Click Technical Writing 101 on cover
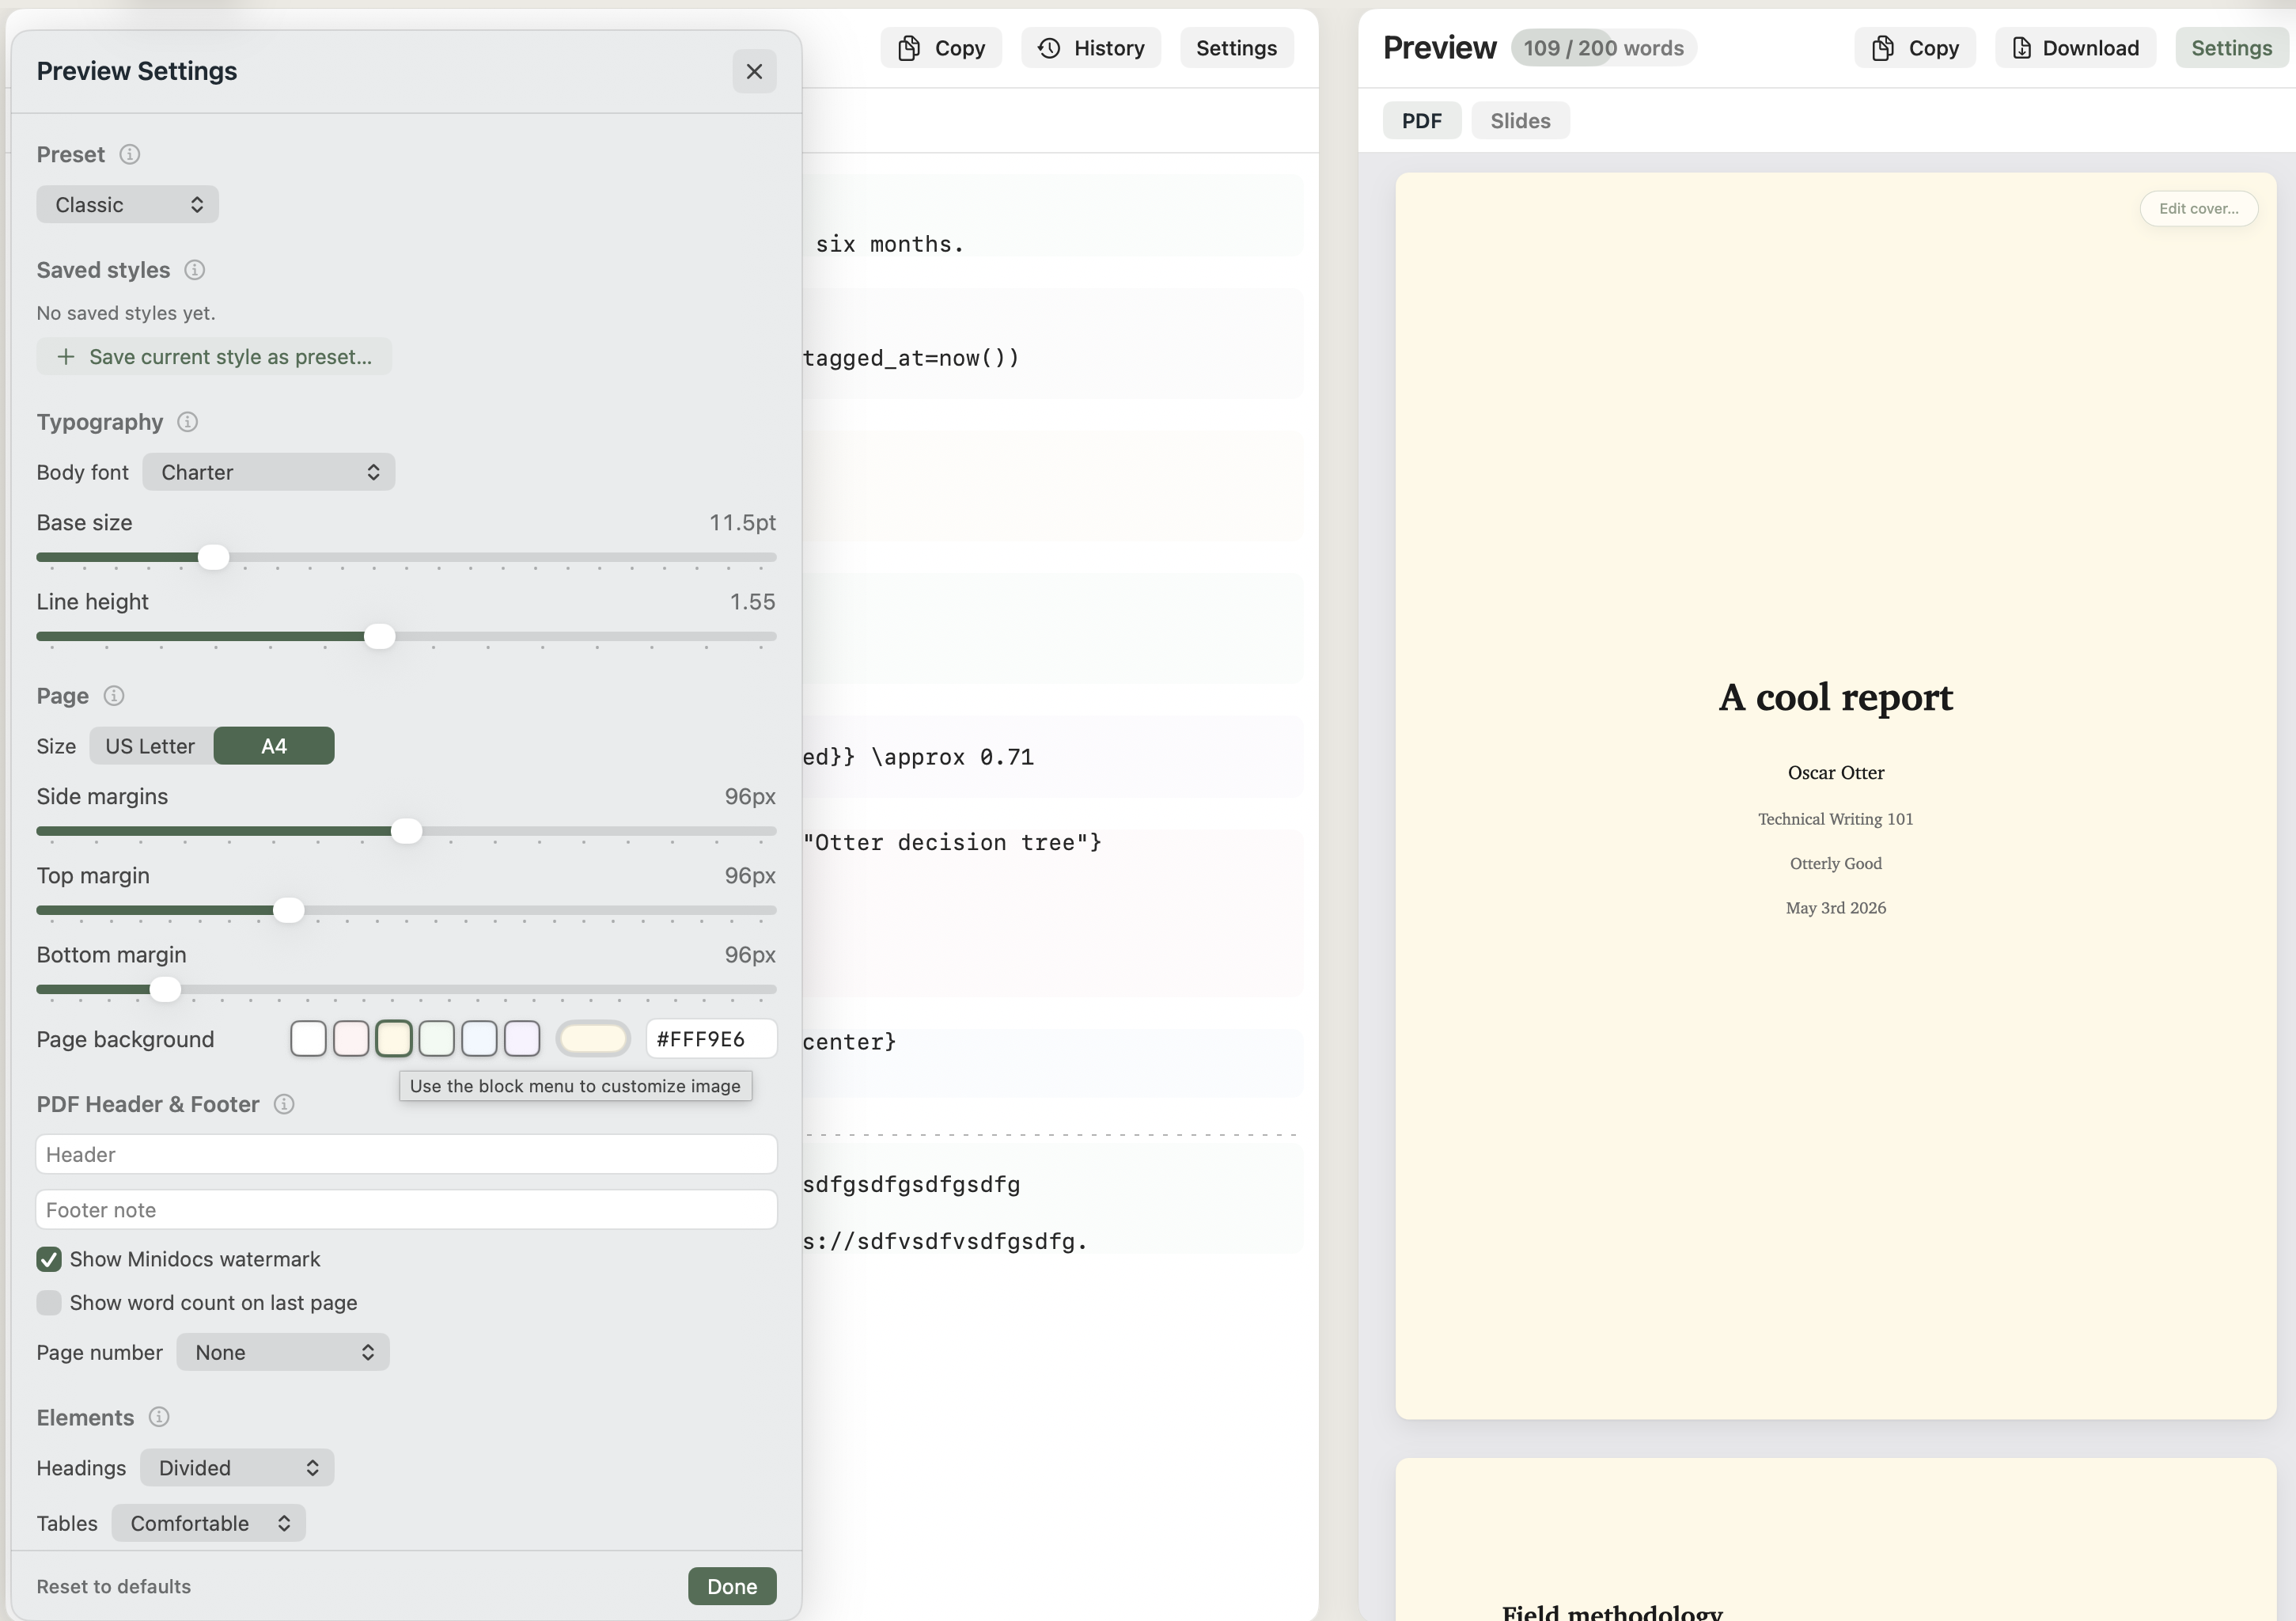The height and width of the screenshot is (1621, 2296). click(1836, 818)
